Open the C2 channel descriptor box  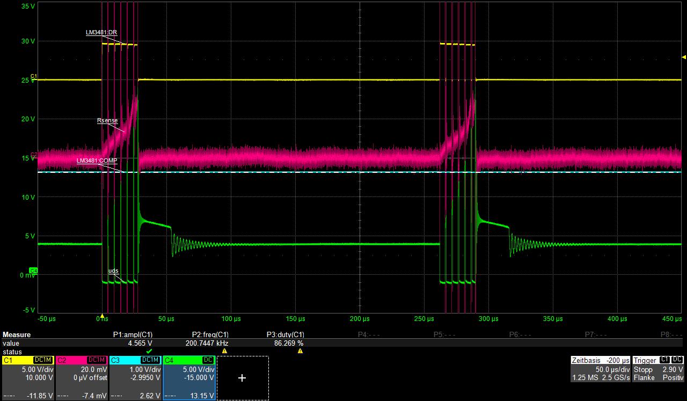coord(82,378)
